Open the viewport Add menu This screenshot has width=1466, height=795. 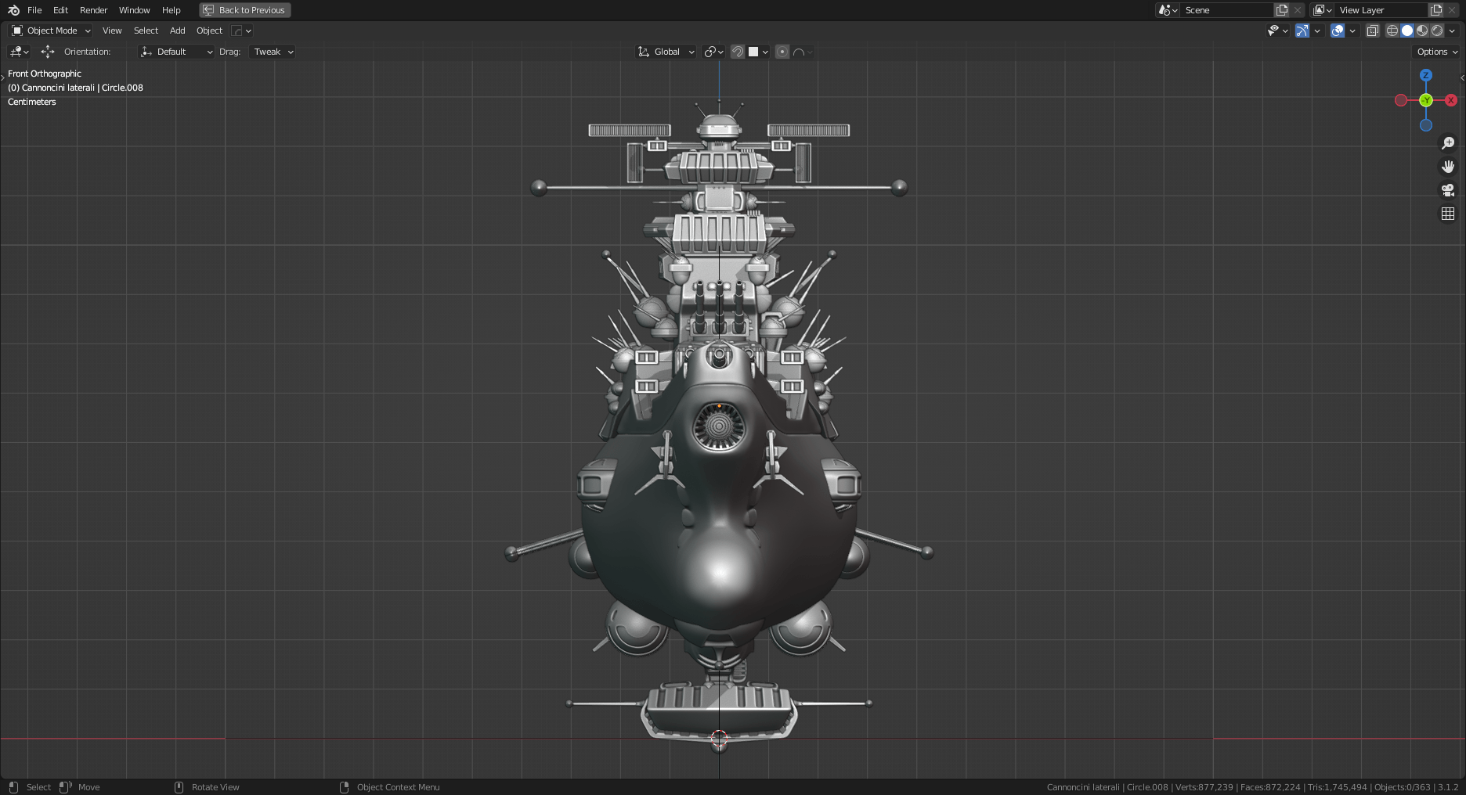coord(178,31)
